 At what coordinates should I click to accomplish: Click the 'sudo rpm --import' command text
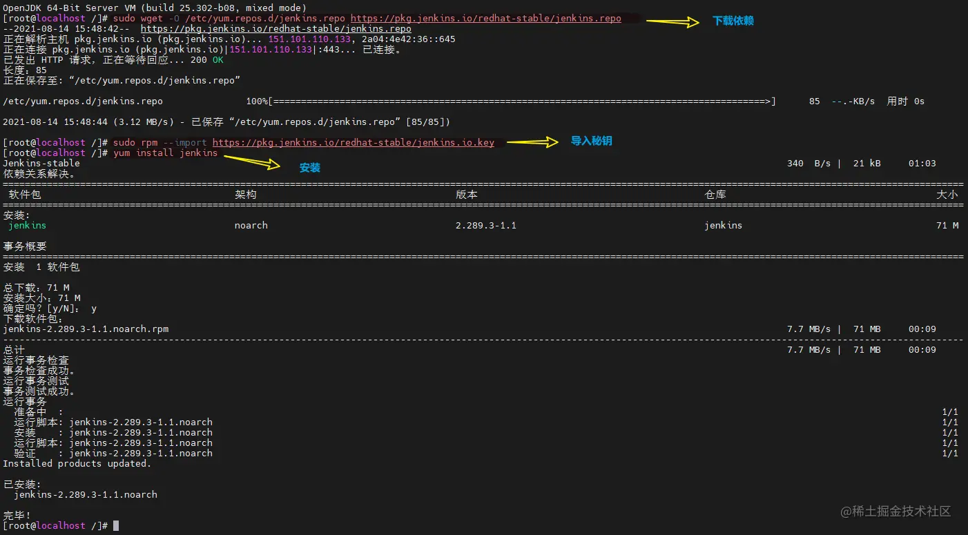160,143
